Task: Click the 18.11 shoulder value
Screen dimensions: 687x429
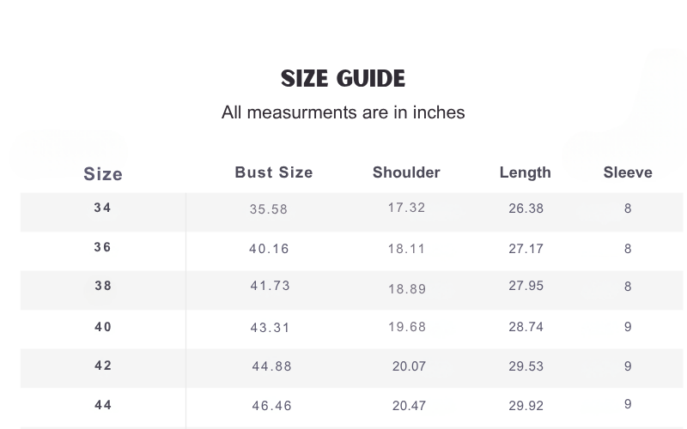Action: point(406,249)
